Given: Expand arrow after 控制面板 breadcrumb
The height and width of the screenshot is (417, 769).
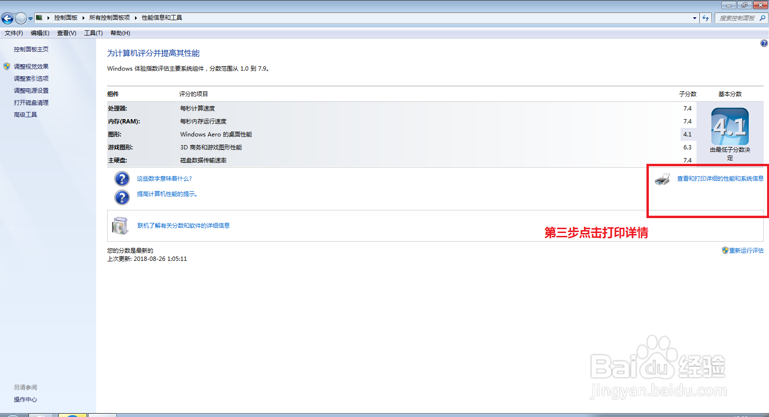Looking at the screenshot, I should [83, 18].
